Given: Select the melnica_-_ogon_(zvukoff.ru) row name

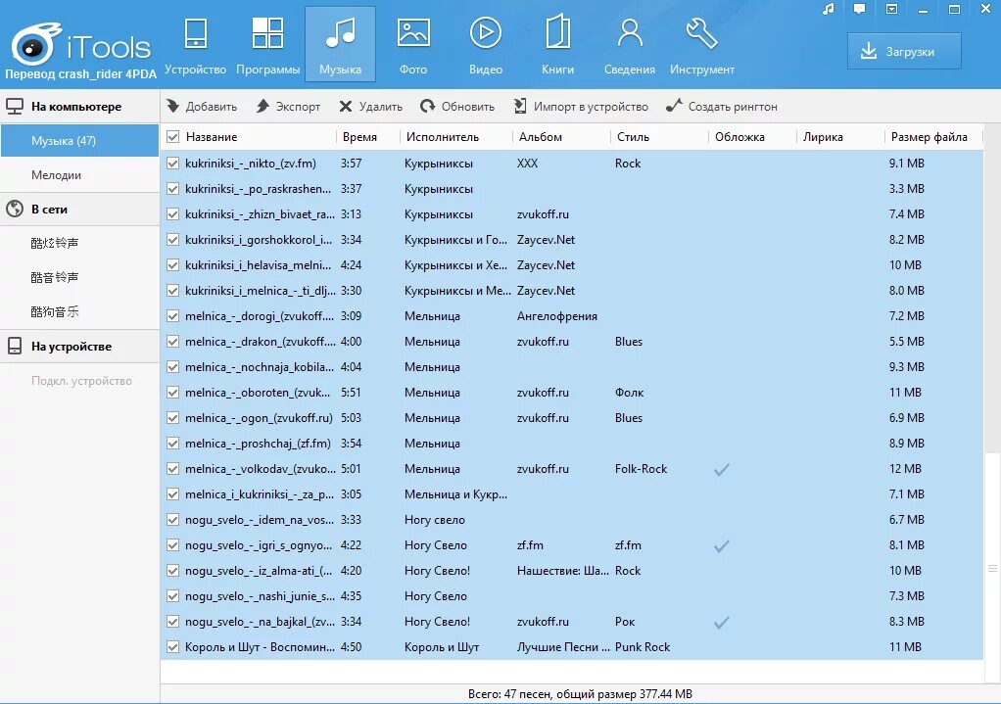Looking at the screenshot, I should coord(259,418).
